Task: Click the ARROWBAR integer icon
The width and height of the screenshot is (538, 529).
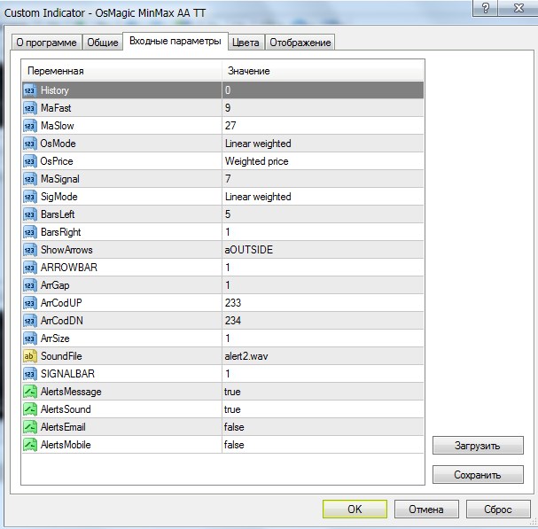Action: coord(30,268)
